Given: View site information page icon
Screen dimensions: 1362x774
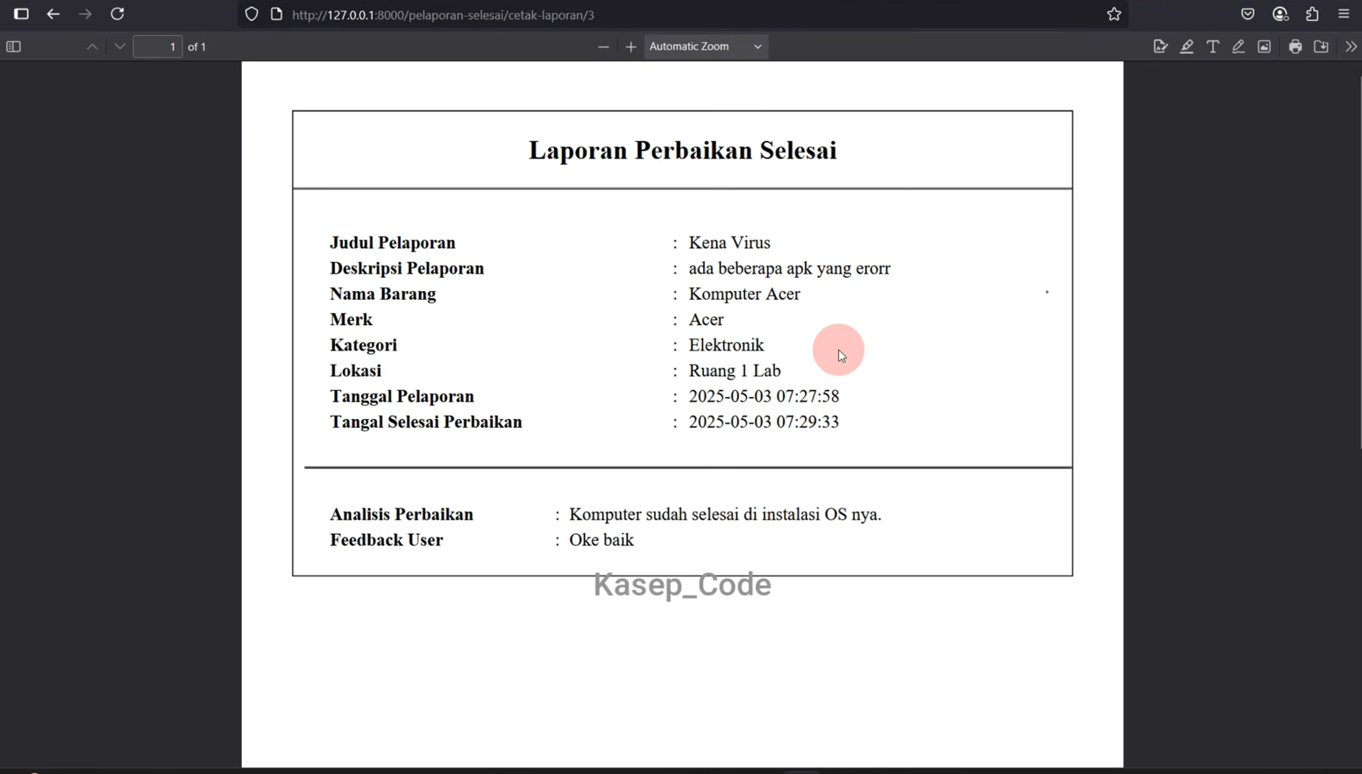Looking at the screenshot, I should click(277, 14).
